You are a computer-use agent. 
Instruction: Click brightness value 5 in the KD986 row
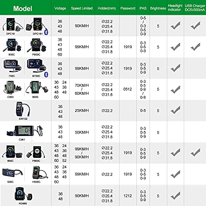click(158, 196)
